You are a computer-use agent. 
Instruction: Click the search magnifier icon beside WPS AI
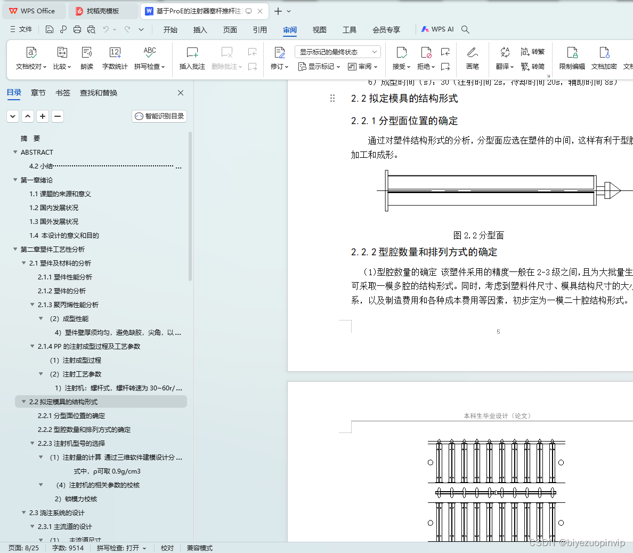pyautogui.click(x=465, y=29)
